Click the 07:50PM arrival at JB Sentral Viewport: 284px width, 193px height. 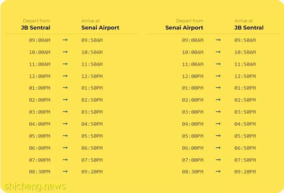click(x=245, y=160)
